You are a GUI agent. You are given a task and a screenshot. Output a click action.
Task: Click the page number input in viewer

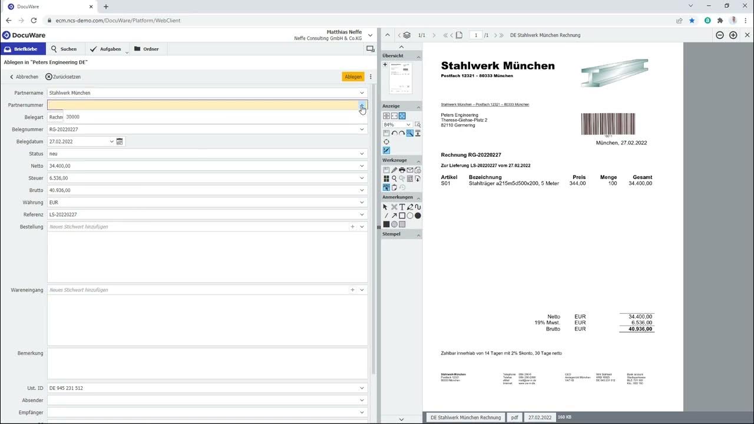[x=476, y=35]
